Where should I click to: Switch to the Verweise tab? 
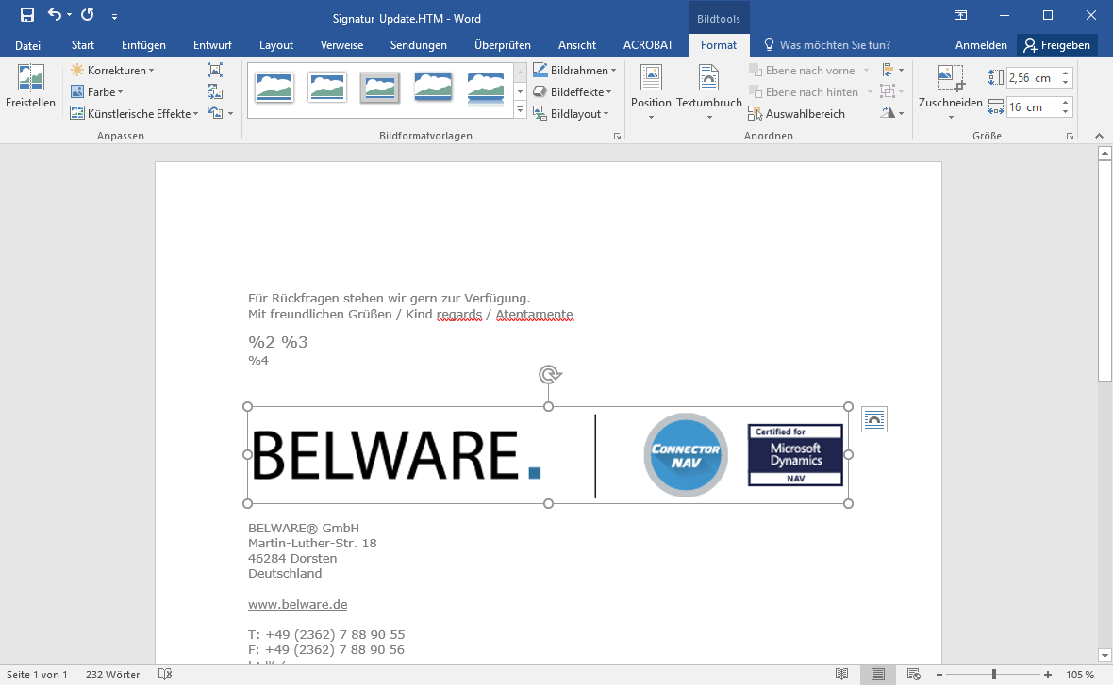click(x=341, y=45)
